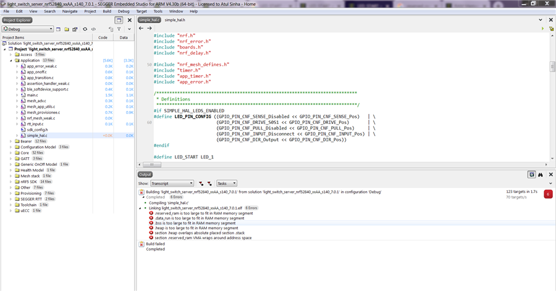556x291 pixels.
Task: Click the red 6 errors badge
Action: (x=548, y=194)
